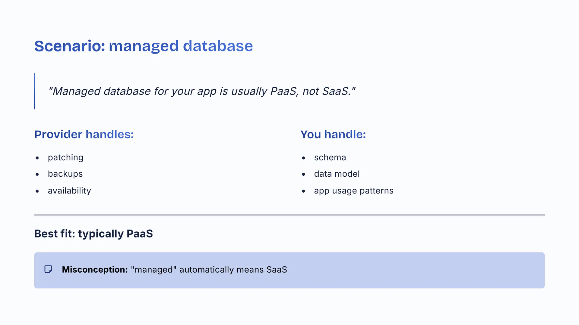Click the horizontal divider line
This screenshot has height=325, width=579.
[x=289, y=215]
